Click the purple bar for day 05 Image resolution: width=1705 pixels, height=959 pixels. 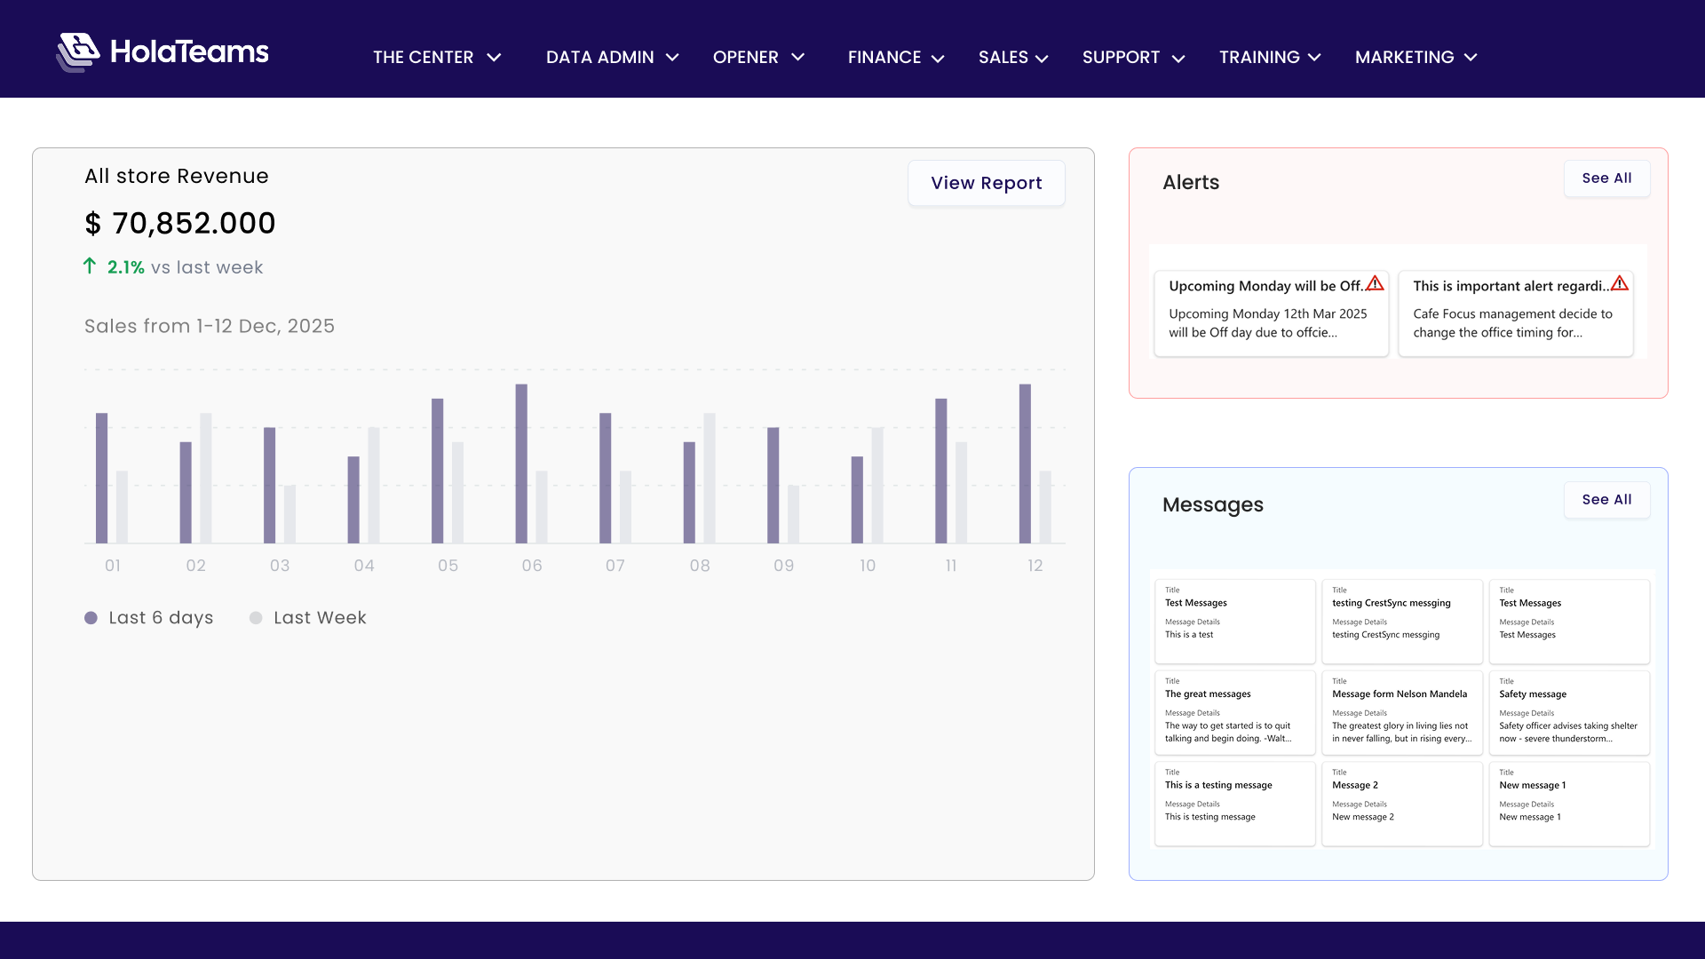(437, 471)
